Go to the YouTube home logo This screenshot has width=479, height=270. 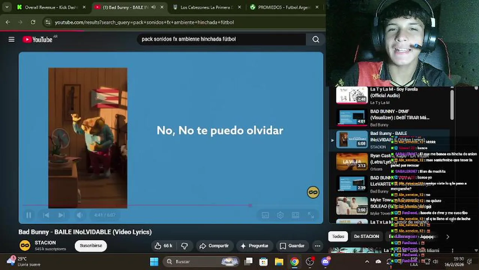pyautogui.click(x=37, y=39)
